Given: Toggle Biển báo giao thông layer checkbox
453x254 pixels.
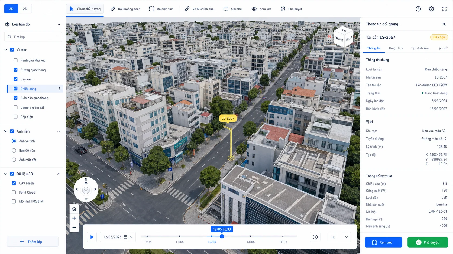Looking at the screenshot, I should point(15,98).
